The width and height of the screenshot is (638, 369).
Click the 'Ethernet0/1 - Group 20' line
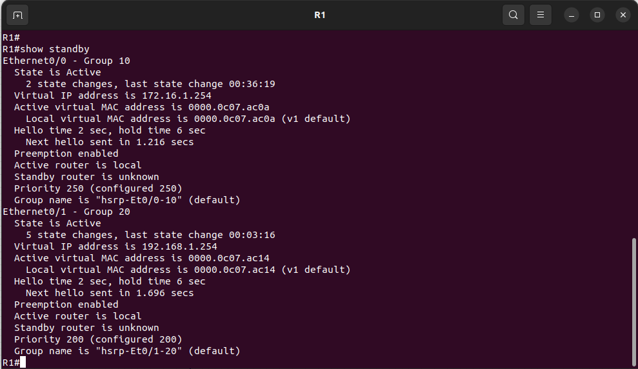point(66,212)
